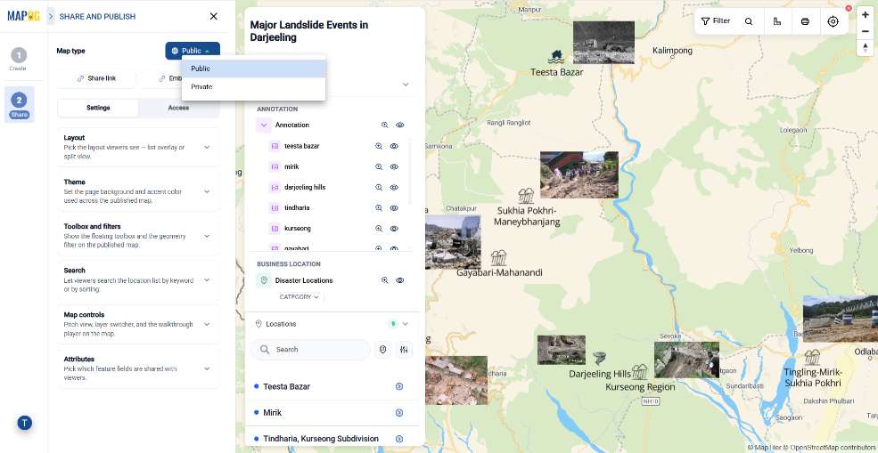Go to step 1 Create
The image size is (878, 453).
19,60
